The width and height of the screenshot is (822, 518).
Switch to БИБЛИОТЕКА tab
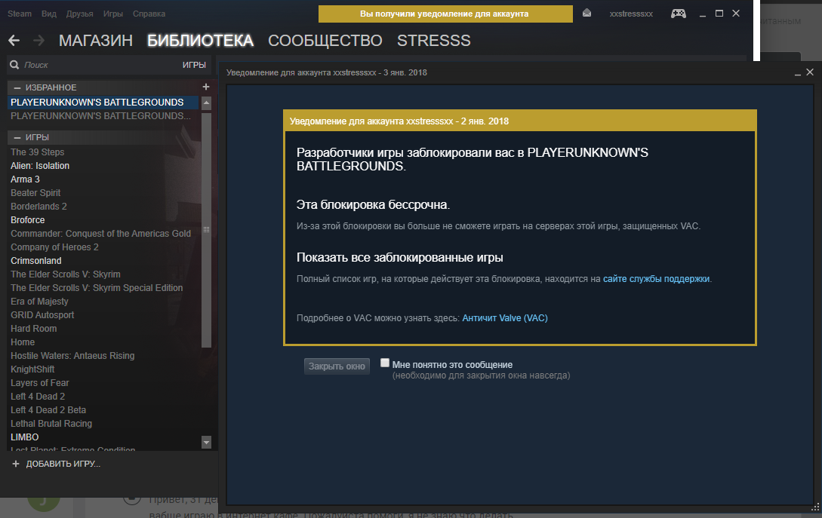(200, 40)
